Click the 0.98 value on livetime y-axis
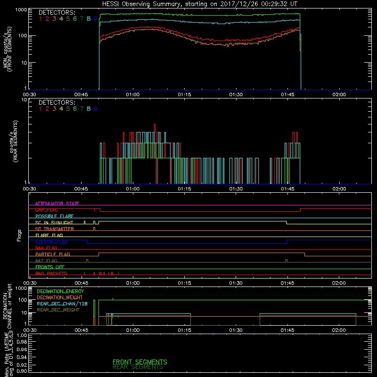The image size is (377, 377). (x=22, y=342)
